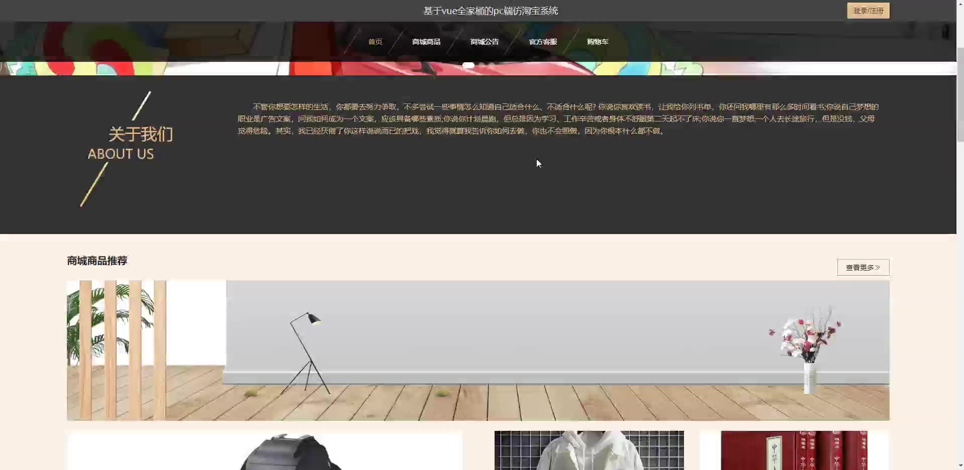Screen dimensions: 964x470
Task: Open the 商城公告 announcements menu
Action: 485,42
